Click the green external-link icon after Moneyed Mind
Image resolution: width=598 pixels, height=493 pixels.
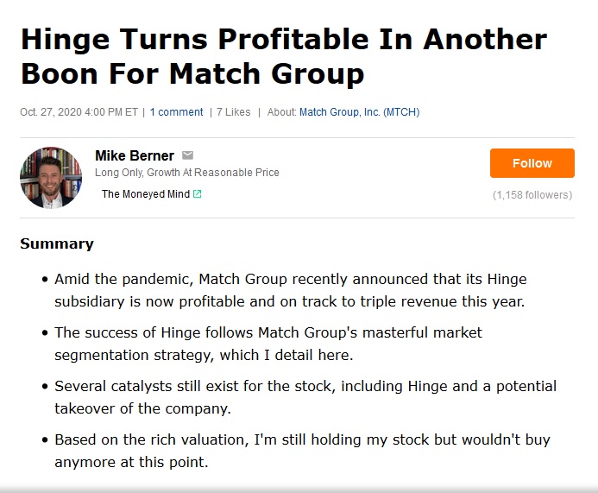click(x=197, y=194)
